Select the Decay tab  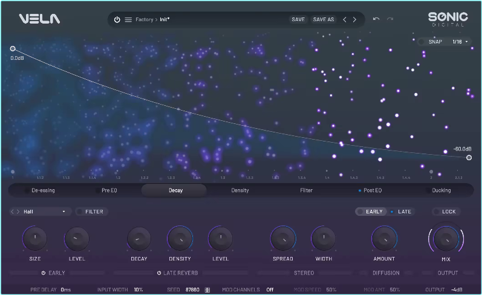(x=174, y=190)
